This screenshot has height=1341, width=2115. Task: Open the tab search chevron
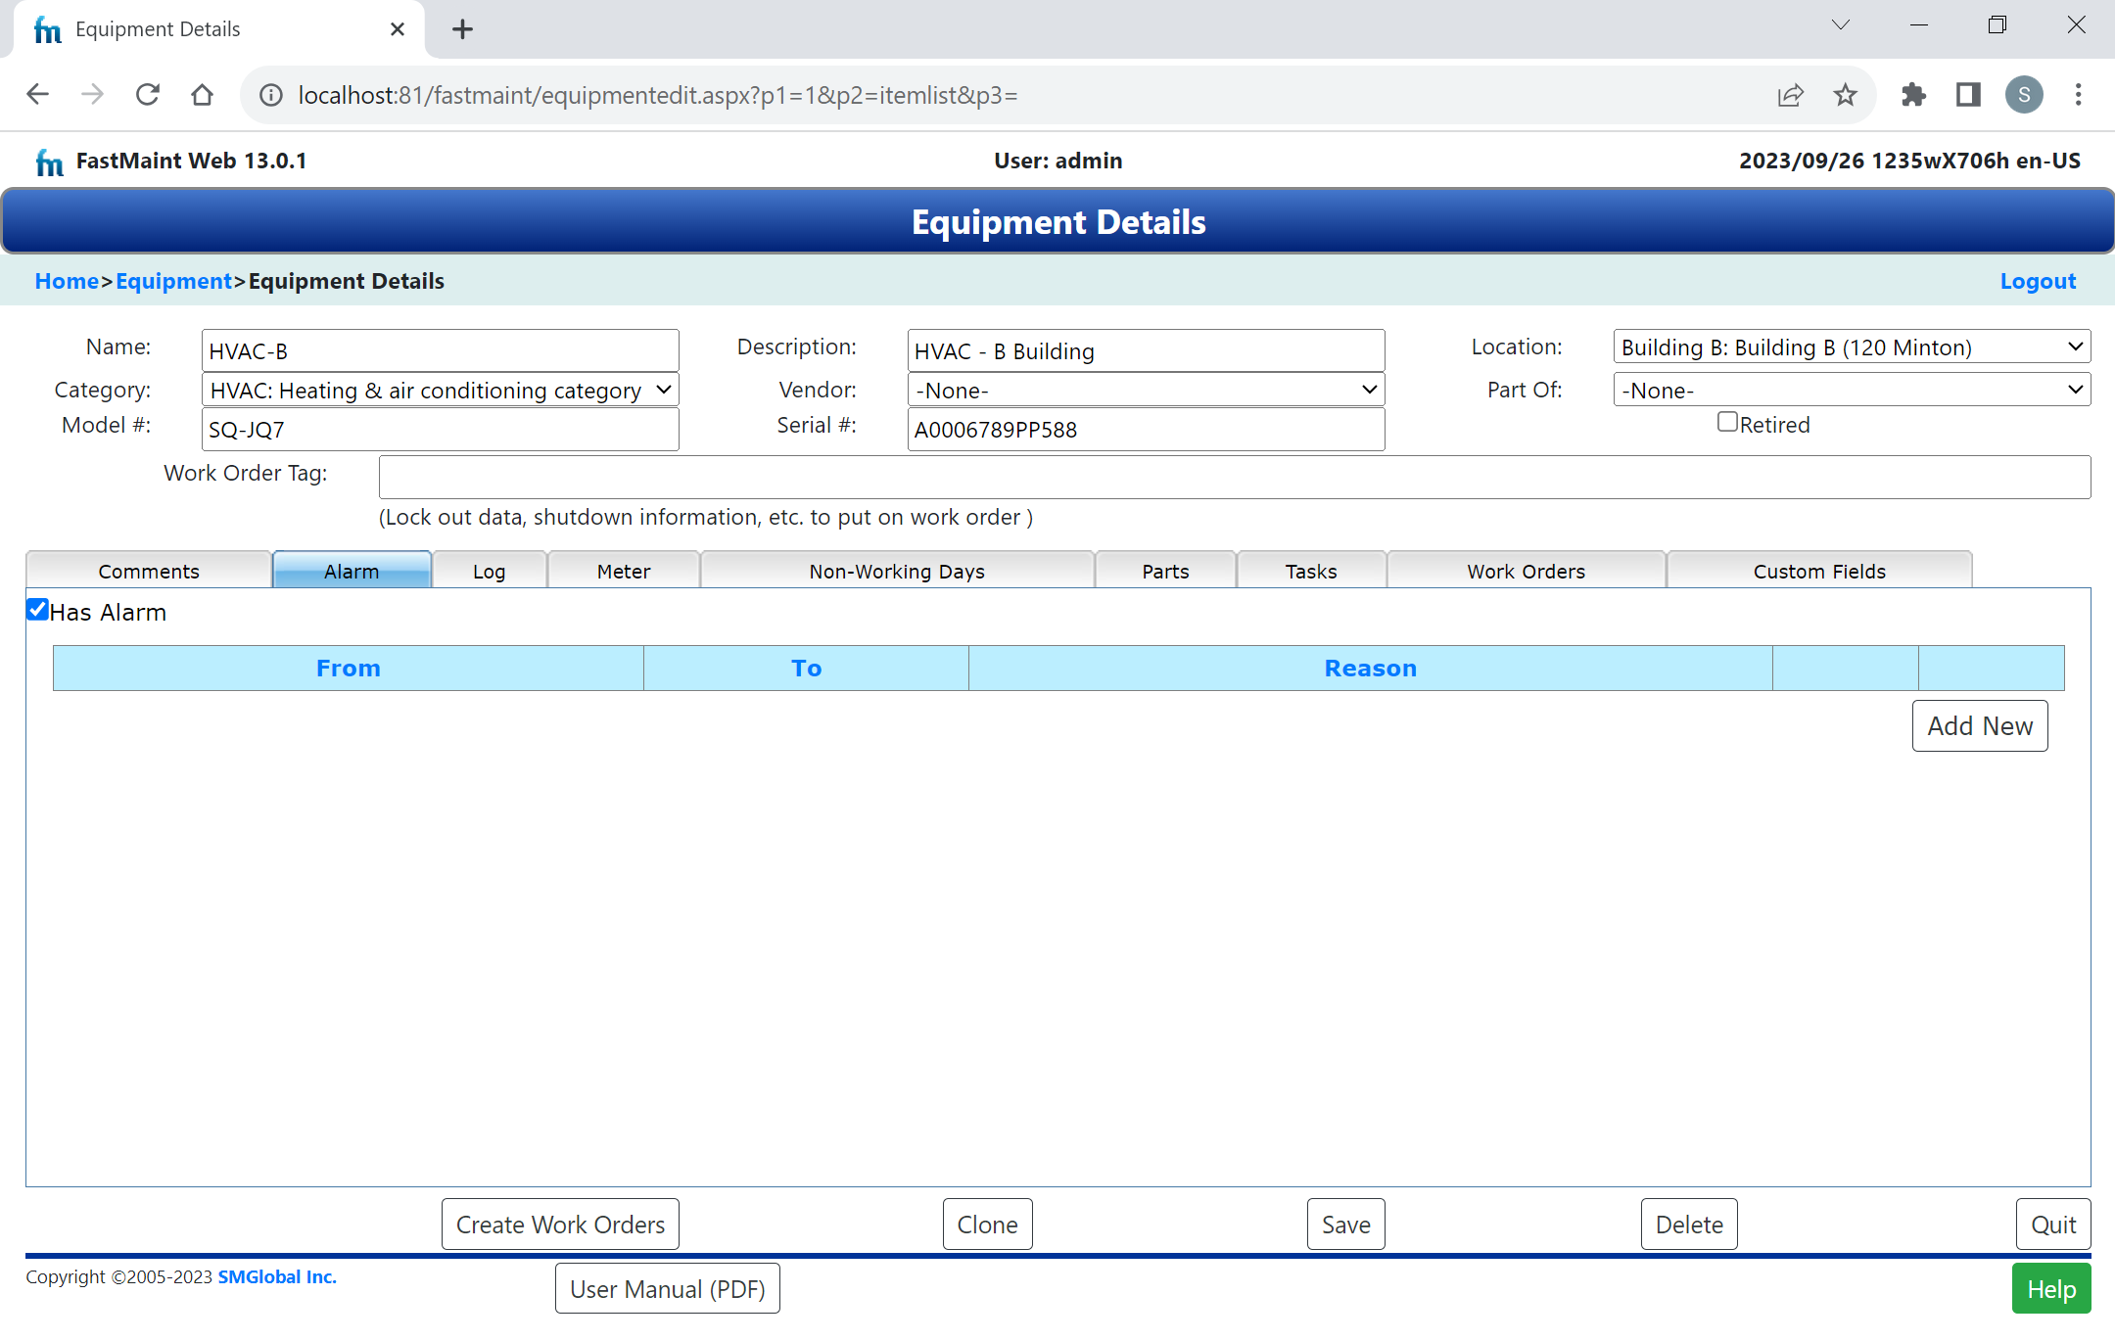[1841, 25]
